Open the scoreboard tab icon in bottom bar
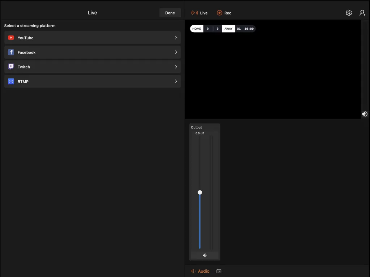This screenshot has width=370, height=277. click(219, 271)
